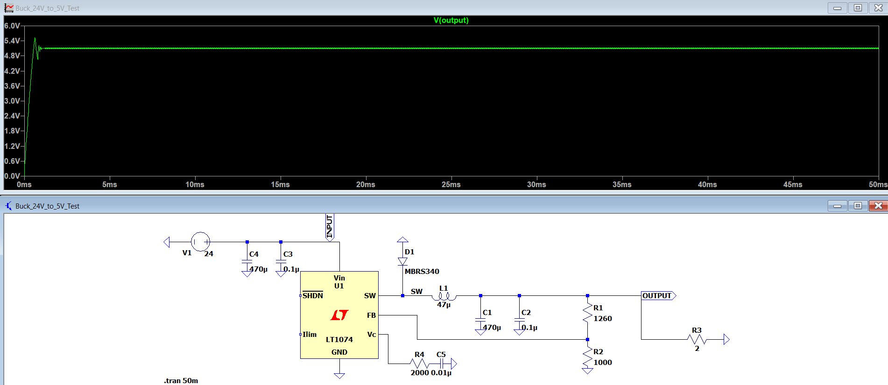Minimize the waveform plot window

(x=838, y=8)
